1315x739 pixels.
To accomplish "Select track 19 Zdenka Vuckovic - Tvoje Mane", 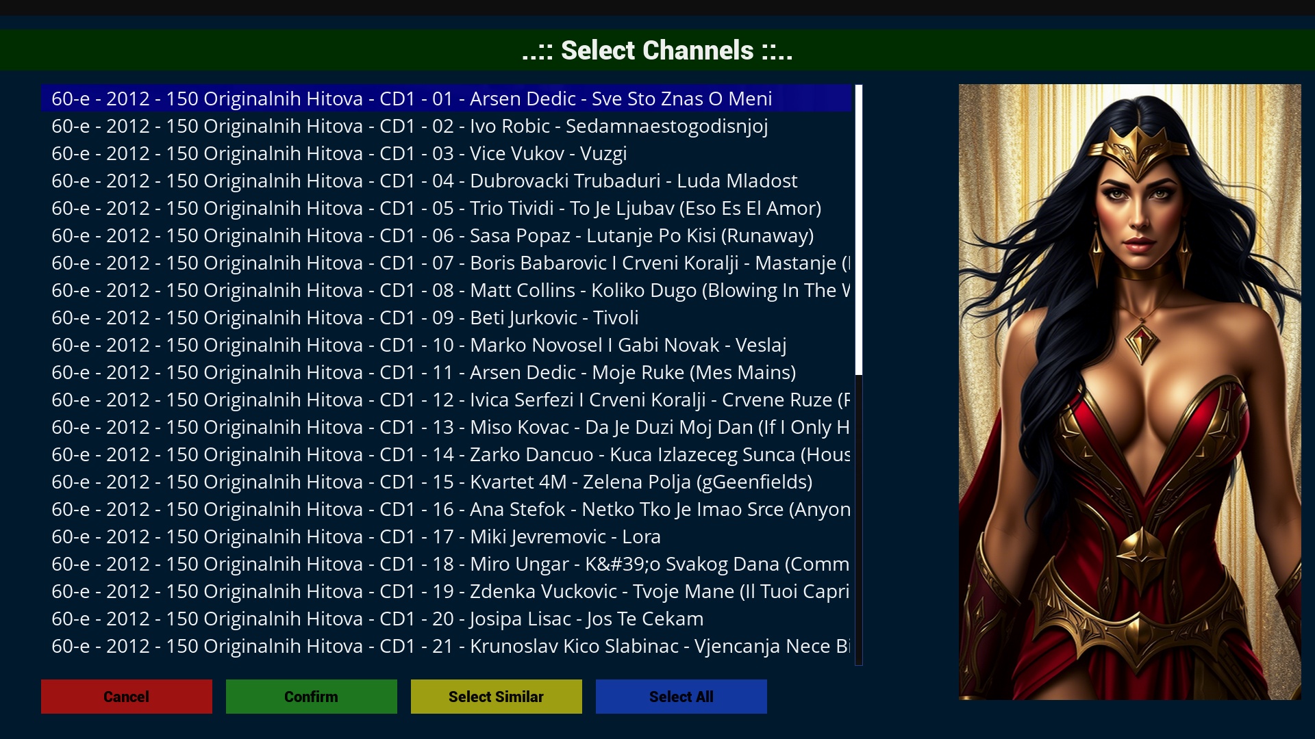I will click(446, 591).
